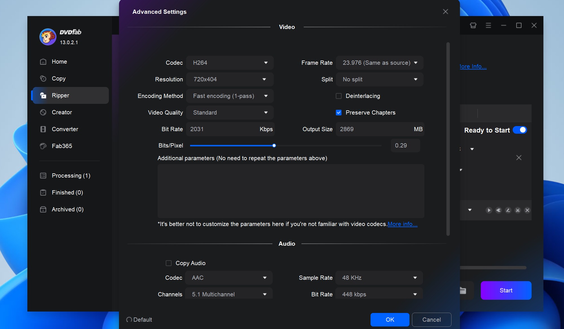Image resolution: width=564 pixels, height=329 pixels.
Task: Expand the Resolution 720x404 dropdown
Action: click(230, 79)
